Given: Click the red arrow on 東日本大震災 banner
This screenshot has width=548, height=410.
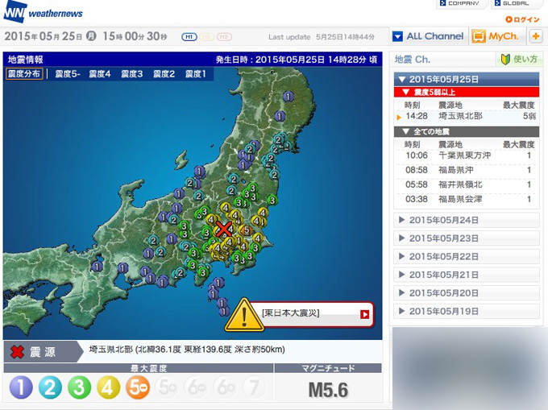Looking at the screenshot, I should (365, 314).
